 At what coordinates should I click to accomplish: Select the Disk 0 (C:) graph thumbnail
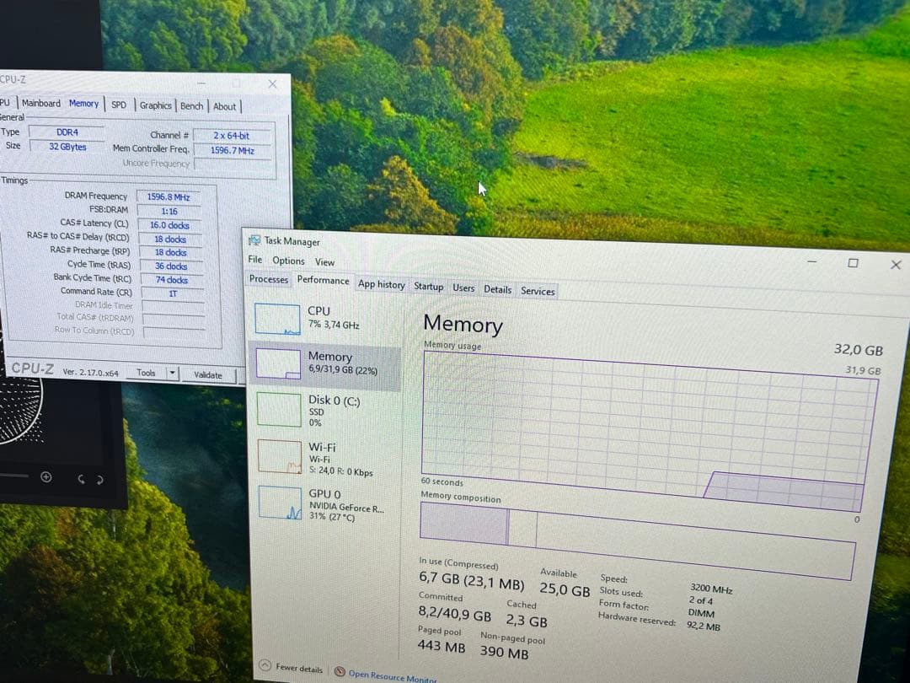(278, 410)
